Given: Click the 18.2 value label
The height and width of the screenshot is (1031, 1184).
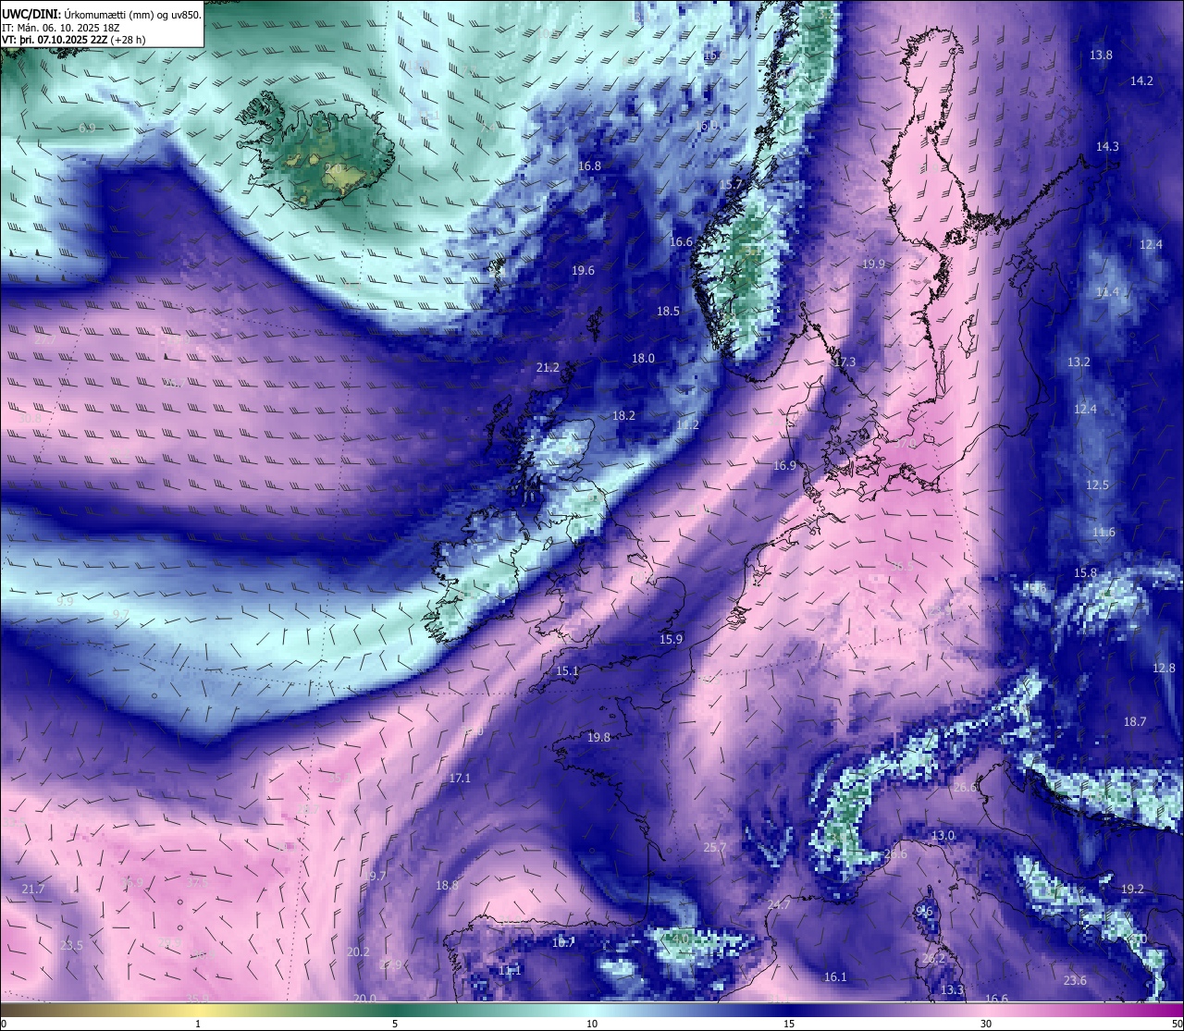Looking at the screenshot, I should (623, 416).
